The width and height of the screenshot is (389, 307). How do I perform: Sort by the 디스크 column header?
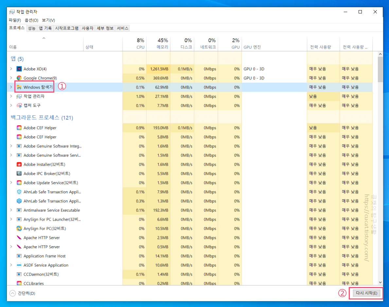tap(182, 43)
